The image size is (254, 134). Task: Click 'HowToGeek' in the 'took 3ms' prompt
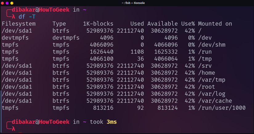pos(54,122)
